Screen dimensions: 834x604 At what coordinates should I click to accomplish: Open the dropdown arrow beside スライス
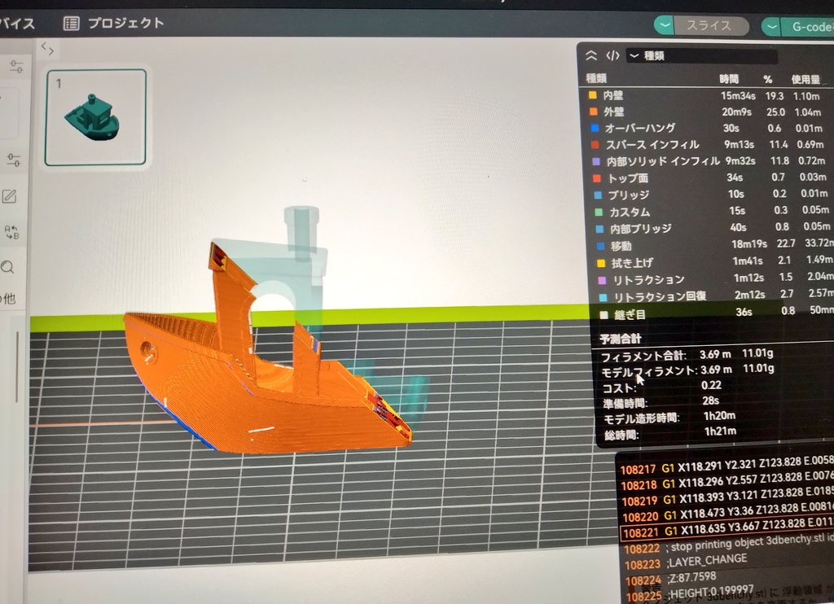click(665, 25)
